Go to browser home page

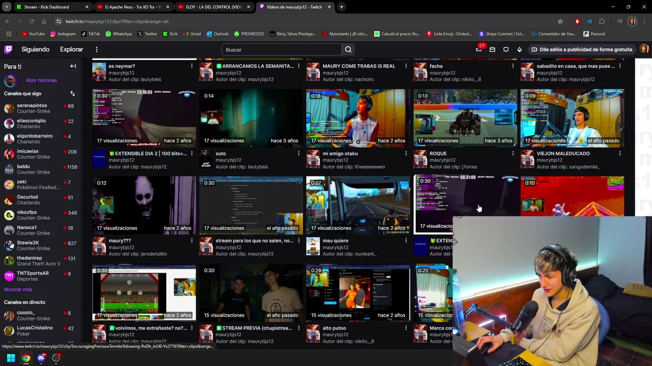[44, 21]
